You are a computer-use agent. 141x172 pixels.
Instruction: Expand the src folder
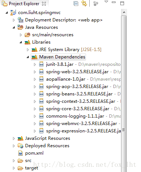[x=14, y=161]
